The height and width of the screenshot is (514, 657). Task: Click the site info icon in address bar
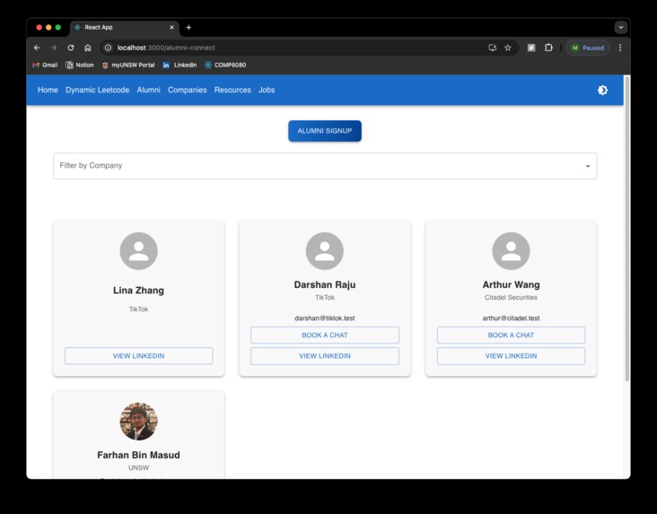point(108,48)
